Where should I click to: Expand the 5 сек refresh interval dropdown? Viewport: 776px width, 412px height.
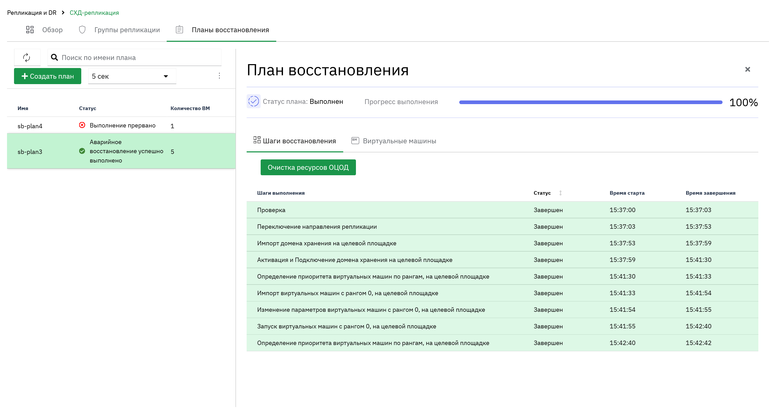[132, 76]
